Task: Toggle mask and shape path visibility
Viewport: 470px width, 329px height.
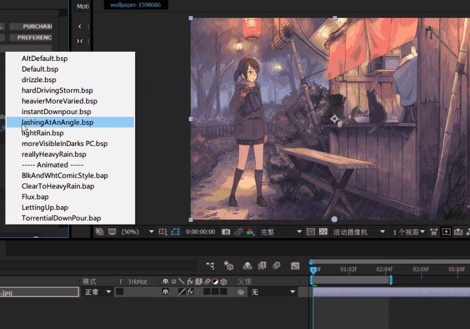Action: [x=175, y=232]
